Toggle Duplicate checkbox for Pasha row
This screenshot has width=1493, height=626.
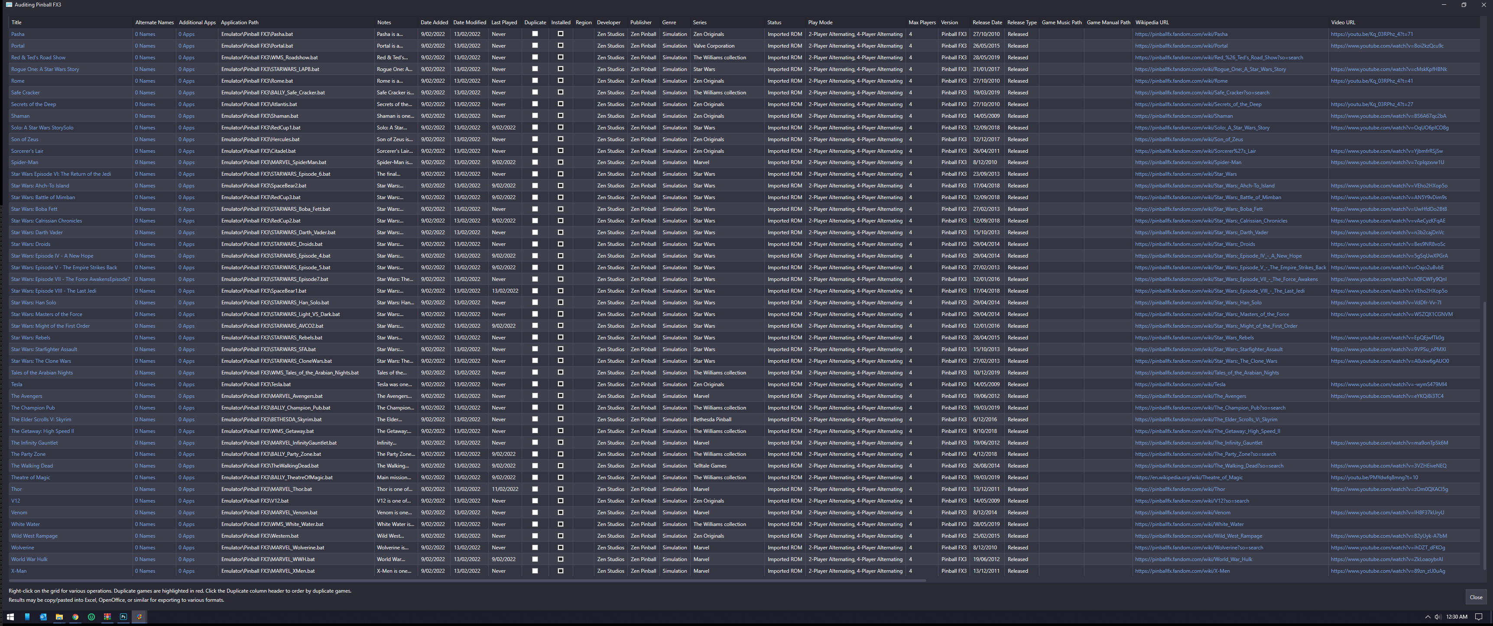[x=535, y=34]
